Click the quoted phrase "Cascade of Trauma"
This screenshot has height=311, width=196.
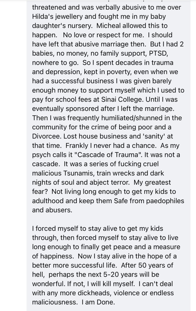point(108,155)
